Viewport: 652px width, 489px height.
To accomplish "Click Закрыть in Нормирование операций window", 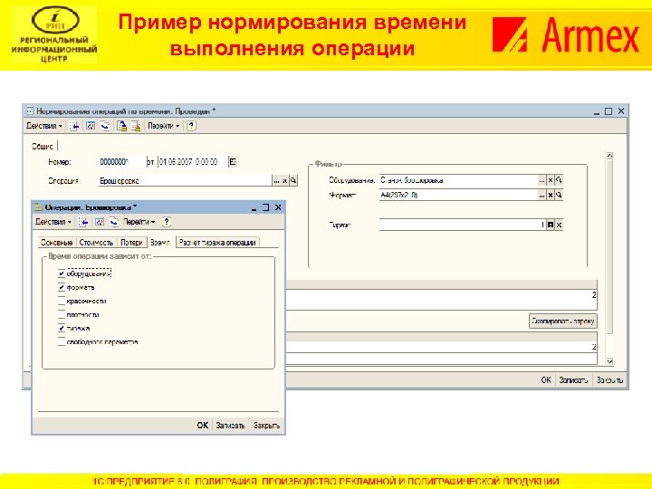I will pos(609,380).
